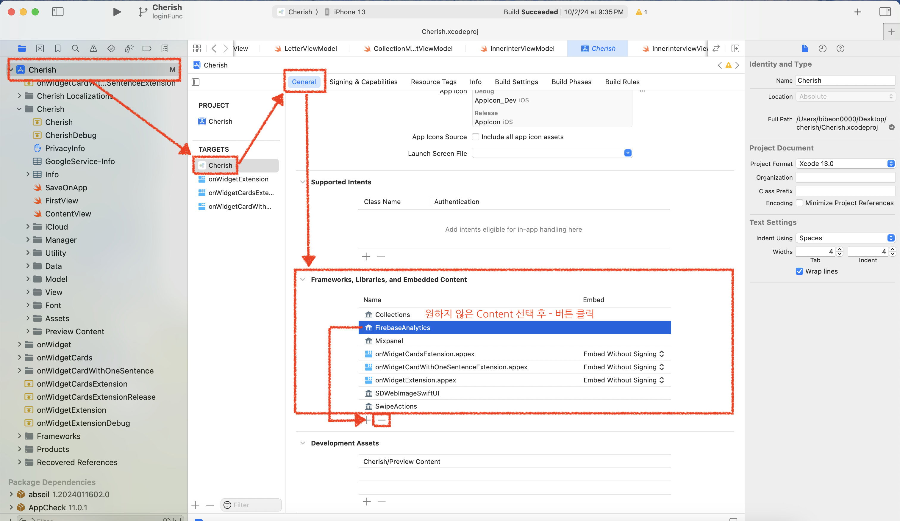Run the build with the play button
The width and height of the screenshot is (900, 521).
point(117,12)
